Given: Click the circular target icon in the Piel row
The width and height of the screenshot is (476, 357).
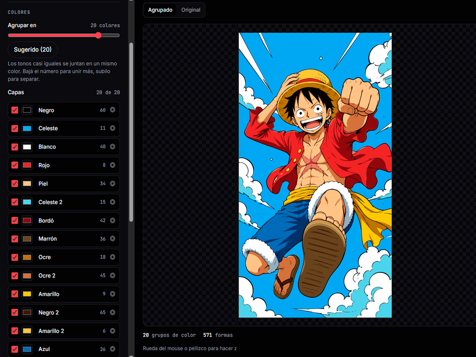Looking at the screenshot, I should click(113, 184).
